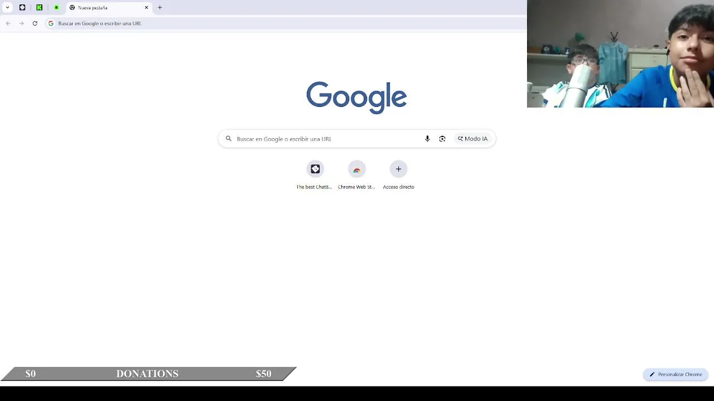Start voice search with microphone icon
The width and height of the screenshot is (714, 401).
point(427,139)
